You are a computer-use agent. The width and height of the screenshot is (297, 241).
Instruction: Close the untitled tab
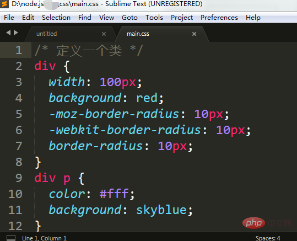tap(104, 34)
